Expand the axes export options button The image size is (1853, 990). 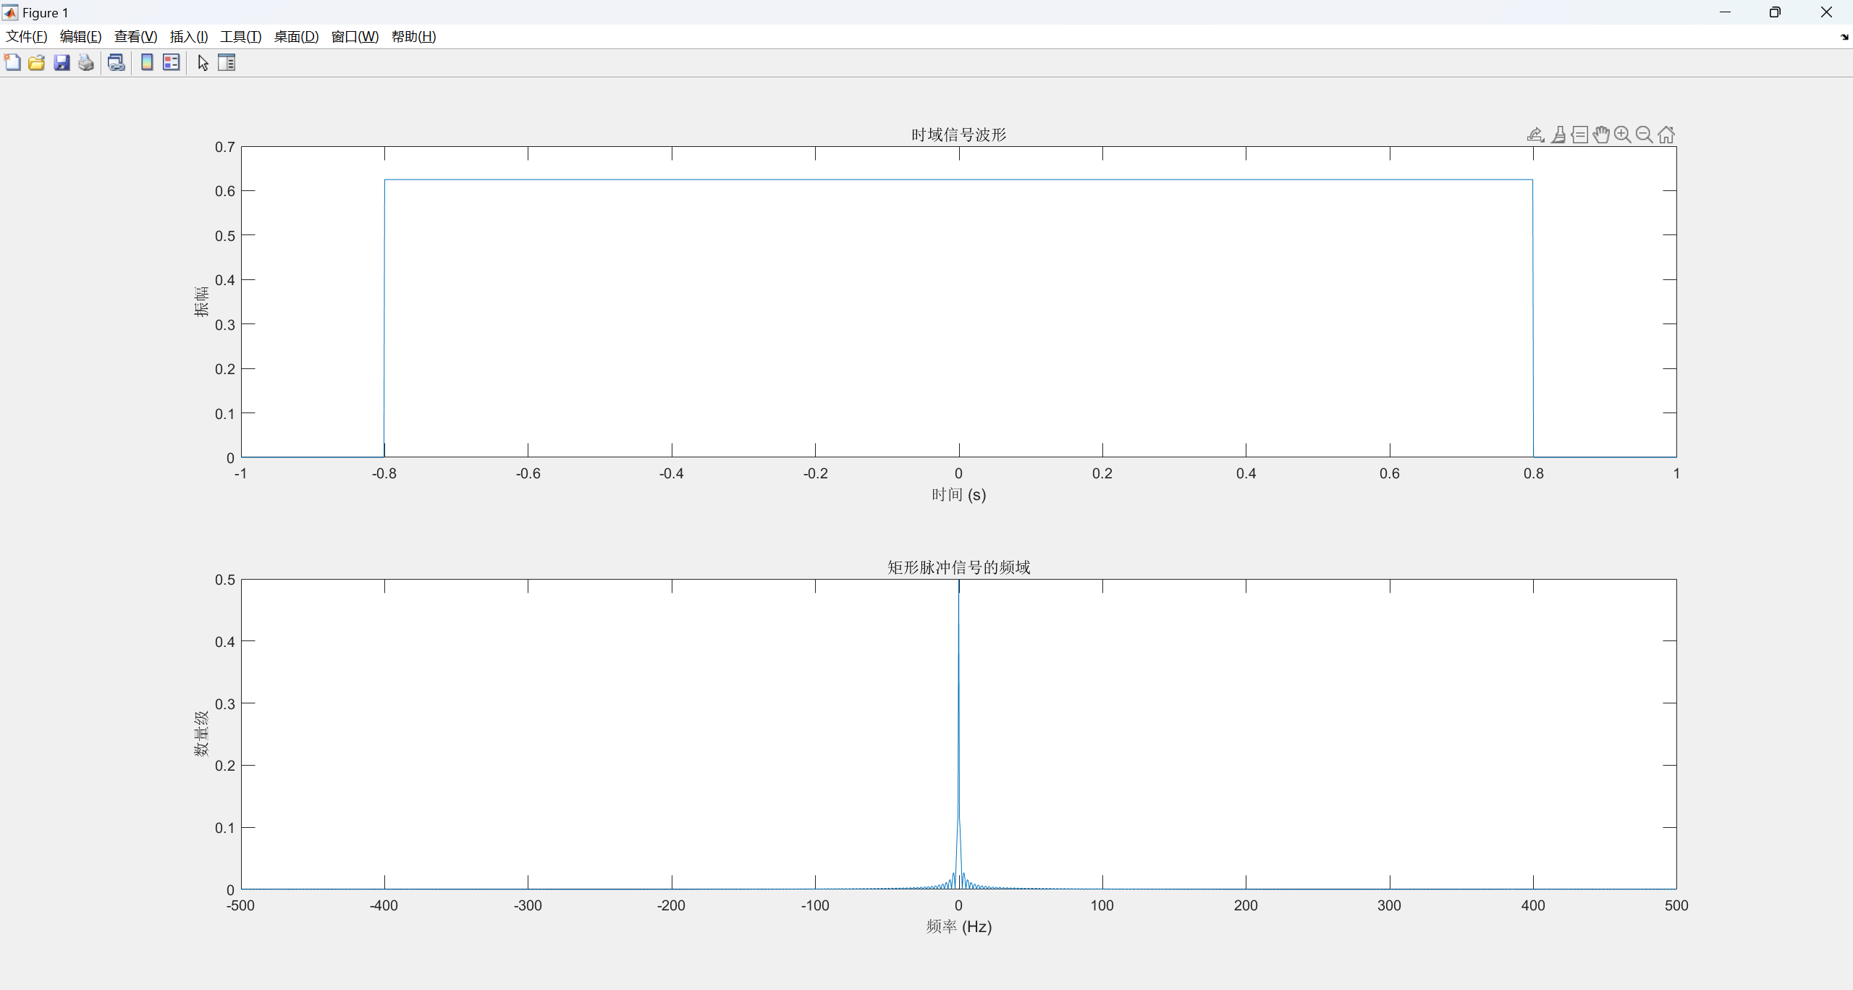click(x=1535, y=135)
